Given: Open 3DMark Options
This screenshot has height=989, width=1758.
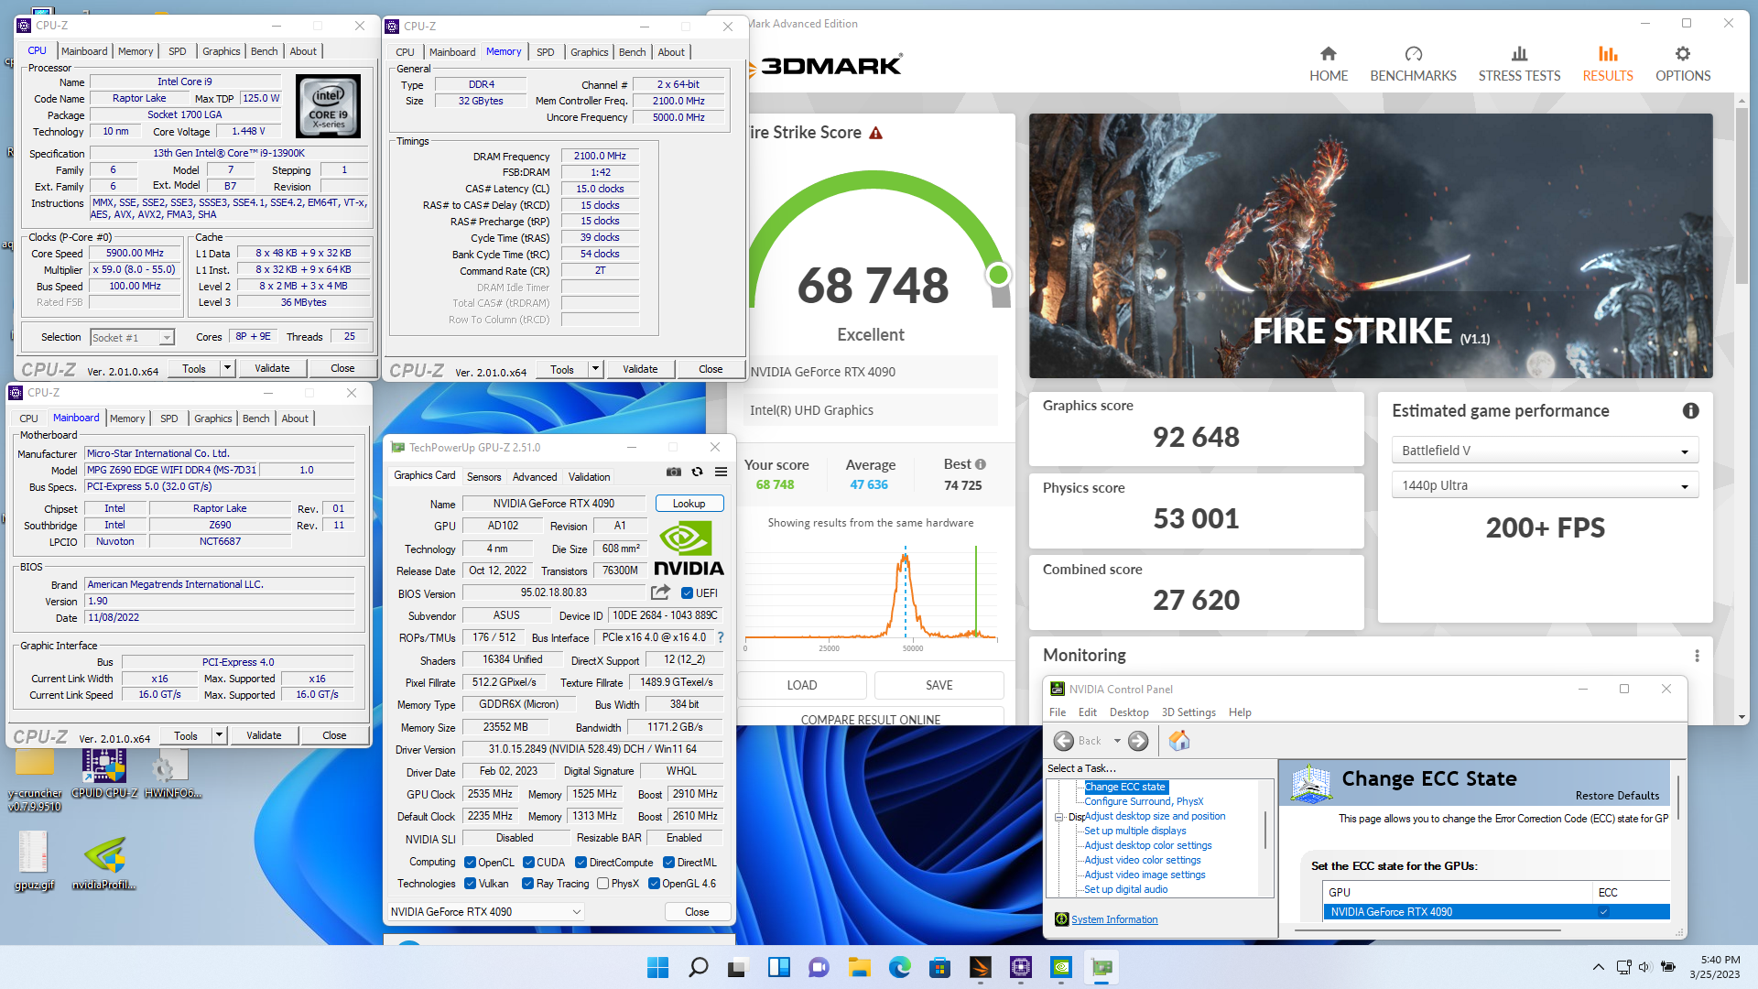Looking at the screenshot, I should (x=1683, y=64).
